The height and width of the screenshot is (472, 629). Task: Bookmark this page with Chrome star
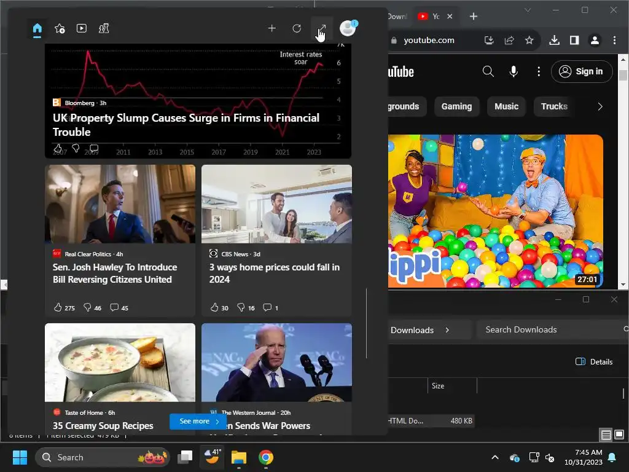[529, 40]
